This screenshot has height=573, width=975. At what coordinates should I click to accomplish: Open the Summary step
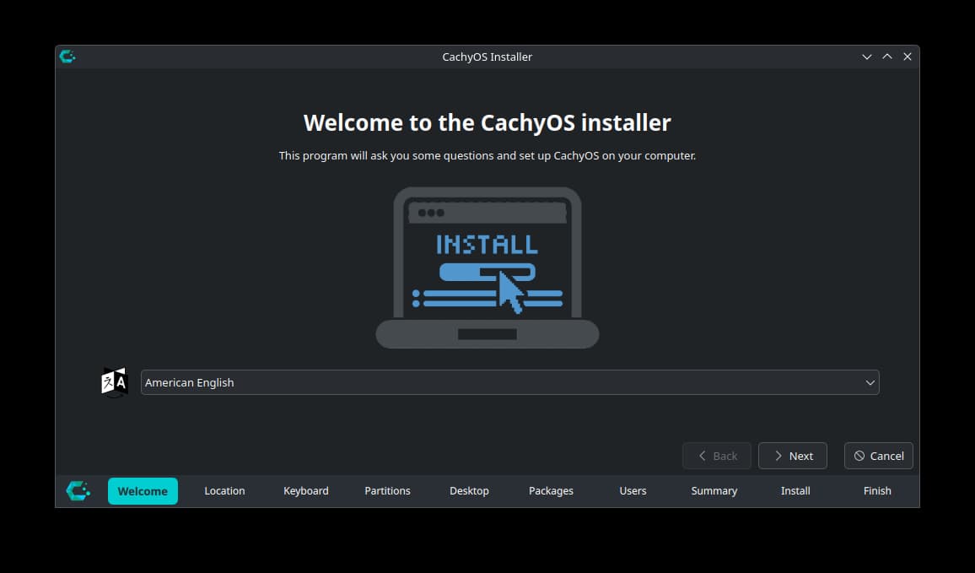(714, 491)
